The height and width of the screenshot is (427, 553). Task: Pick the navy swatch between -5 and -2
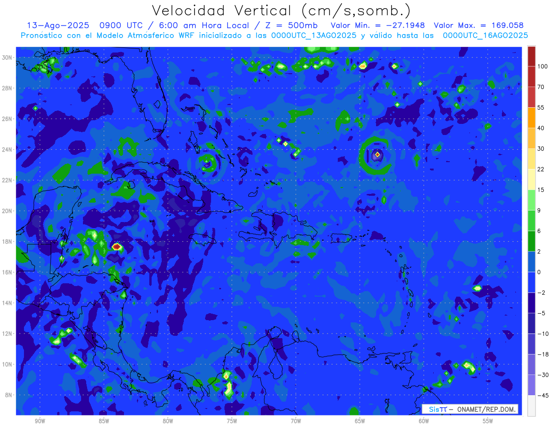click(x=531, y=303)
